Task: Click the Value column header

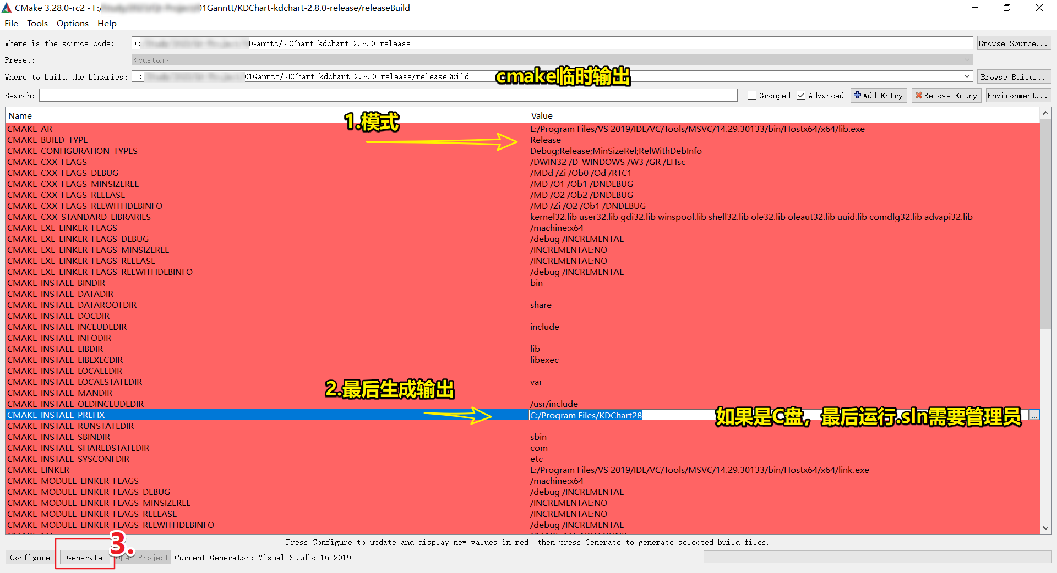Action: click(x=784, y=115)
